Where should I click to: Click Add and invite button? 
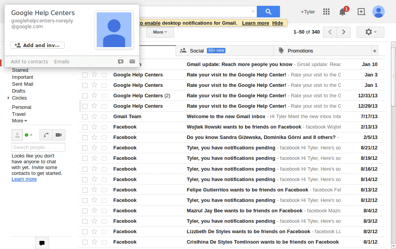(x=38, y=45)
